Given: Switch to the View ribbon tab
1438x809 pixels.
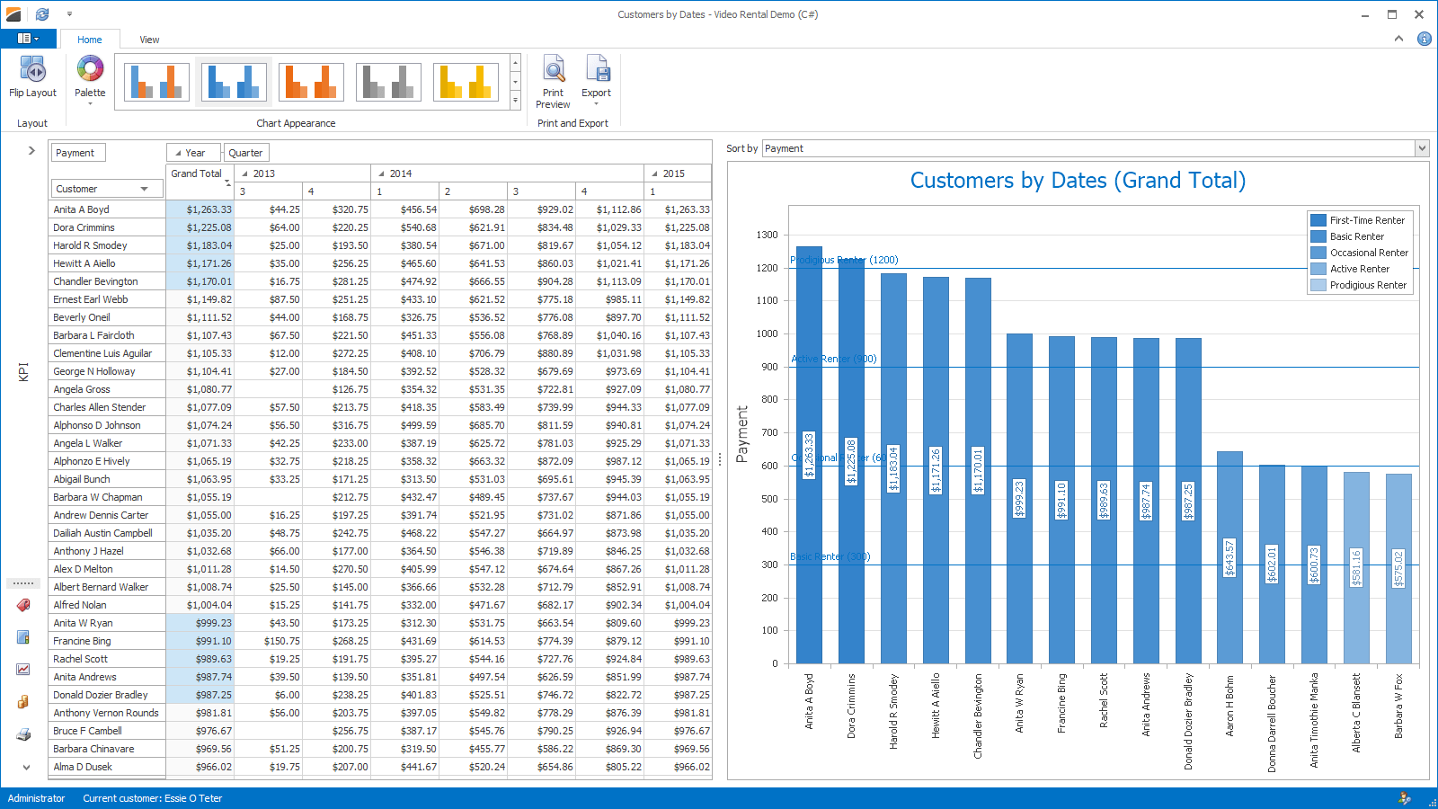Looking at the screenshot, I should [x=149, y=40].
